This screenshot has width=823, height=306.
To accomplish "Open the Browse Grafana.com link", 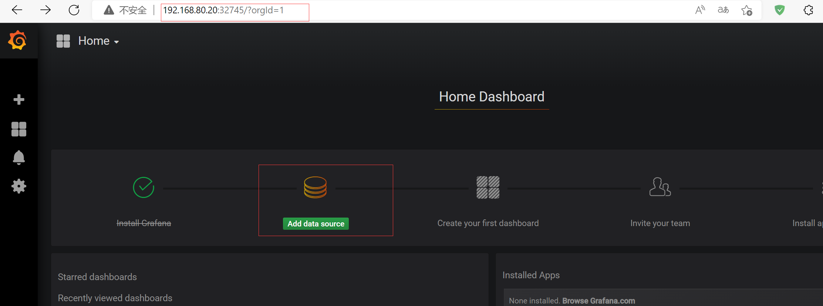I will click(598, 300).
